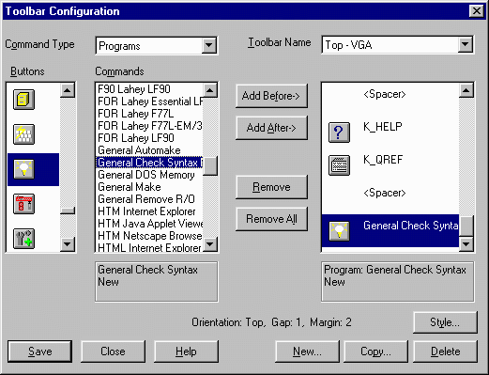Click the Copy button
This screenshot has height=375, width=489.
[x=376, y=352]
